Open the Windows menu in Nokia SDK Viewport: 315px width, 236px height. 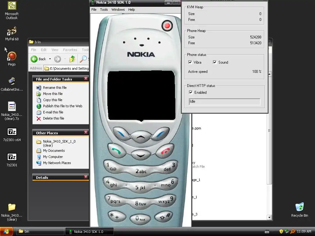click(118, 10)
